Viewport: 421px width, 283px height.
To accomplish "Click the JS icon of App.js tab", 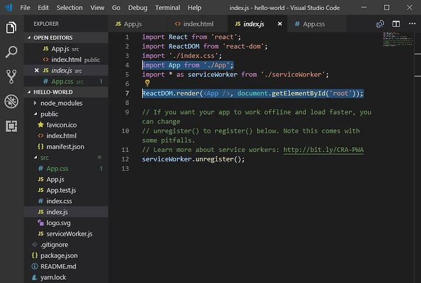I will [x=118, y=24].
